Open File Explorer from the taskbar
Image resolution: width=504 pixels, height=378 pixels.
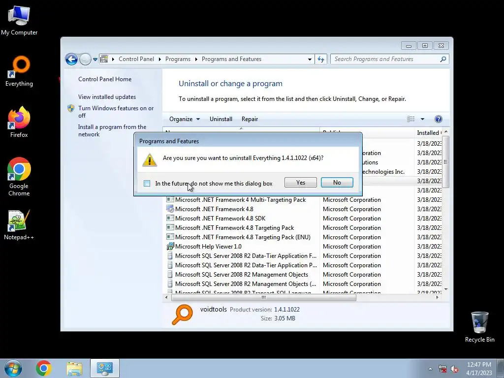pos(74,368)
